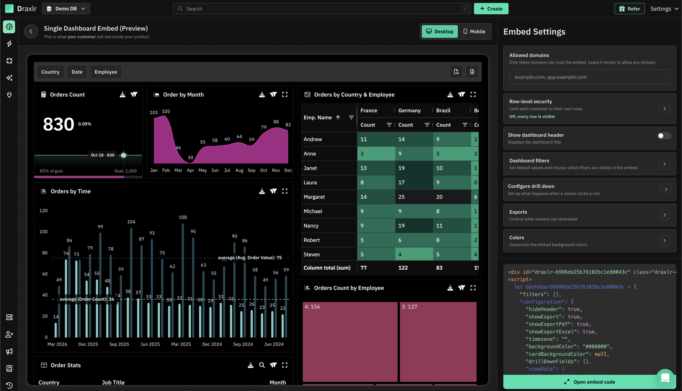Open the announcements megaphone sidebar icon

pyautogui.click(x=9, y=351)
